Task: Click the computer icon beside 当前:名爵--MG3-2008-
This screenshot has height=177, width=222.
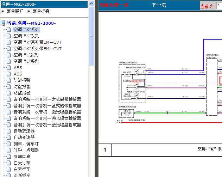Action: [4, 23]
